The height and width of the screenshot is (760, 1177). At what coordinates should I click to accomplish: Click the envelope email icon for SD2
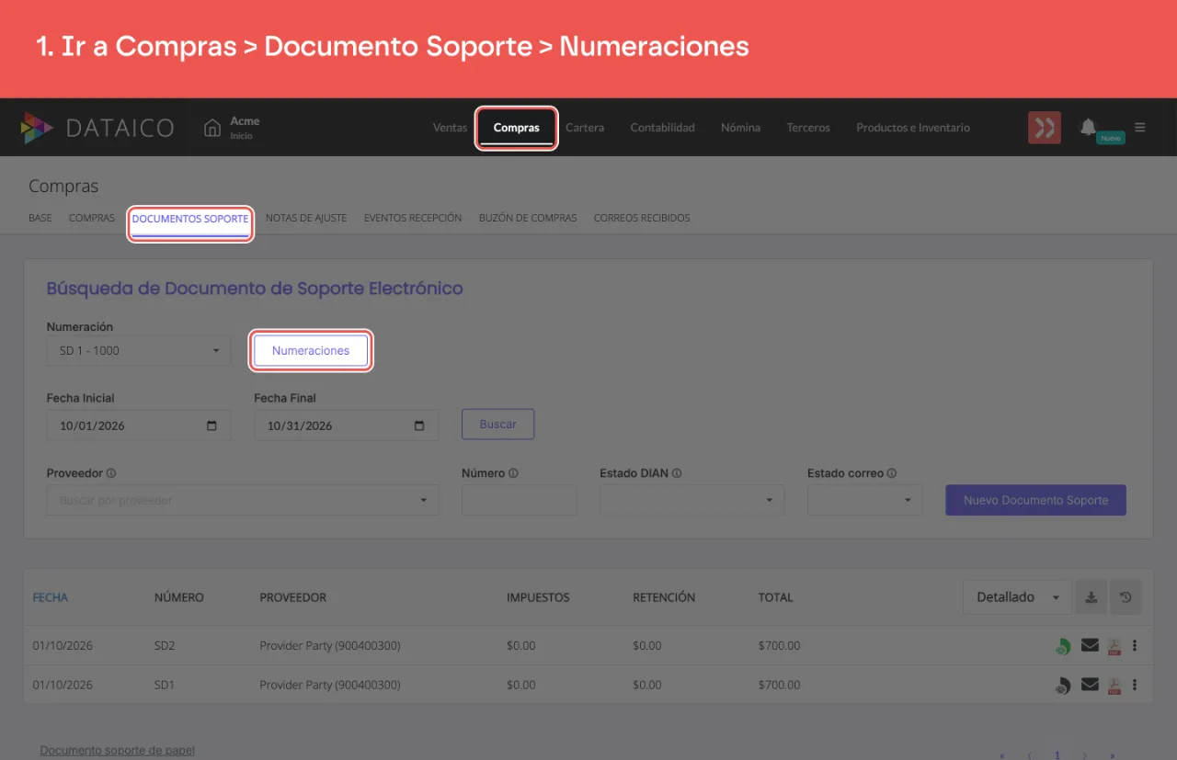coord(1090,645)
